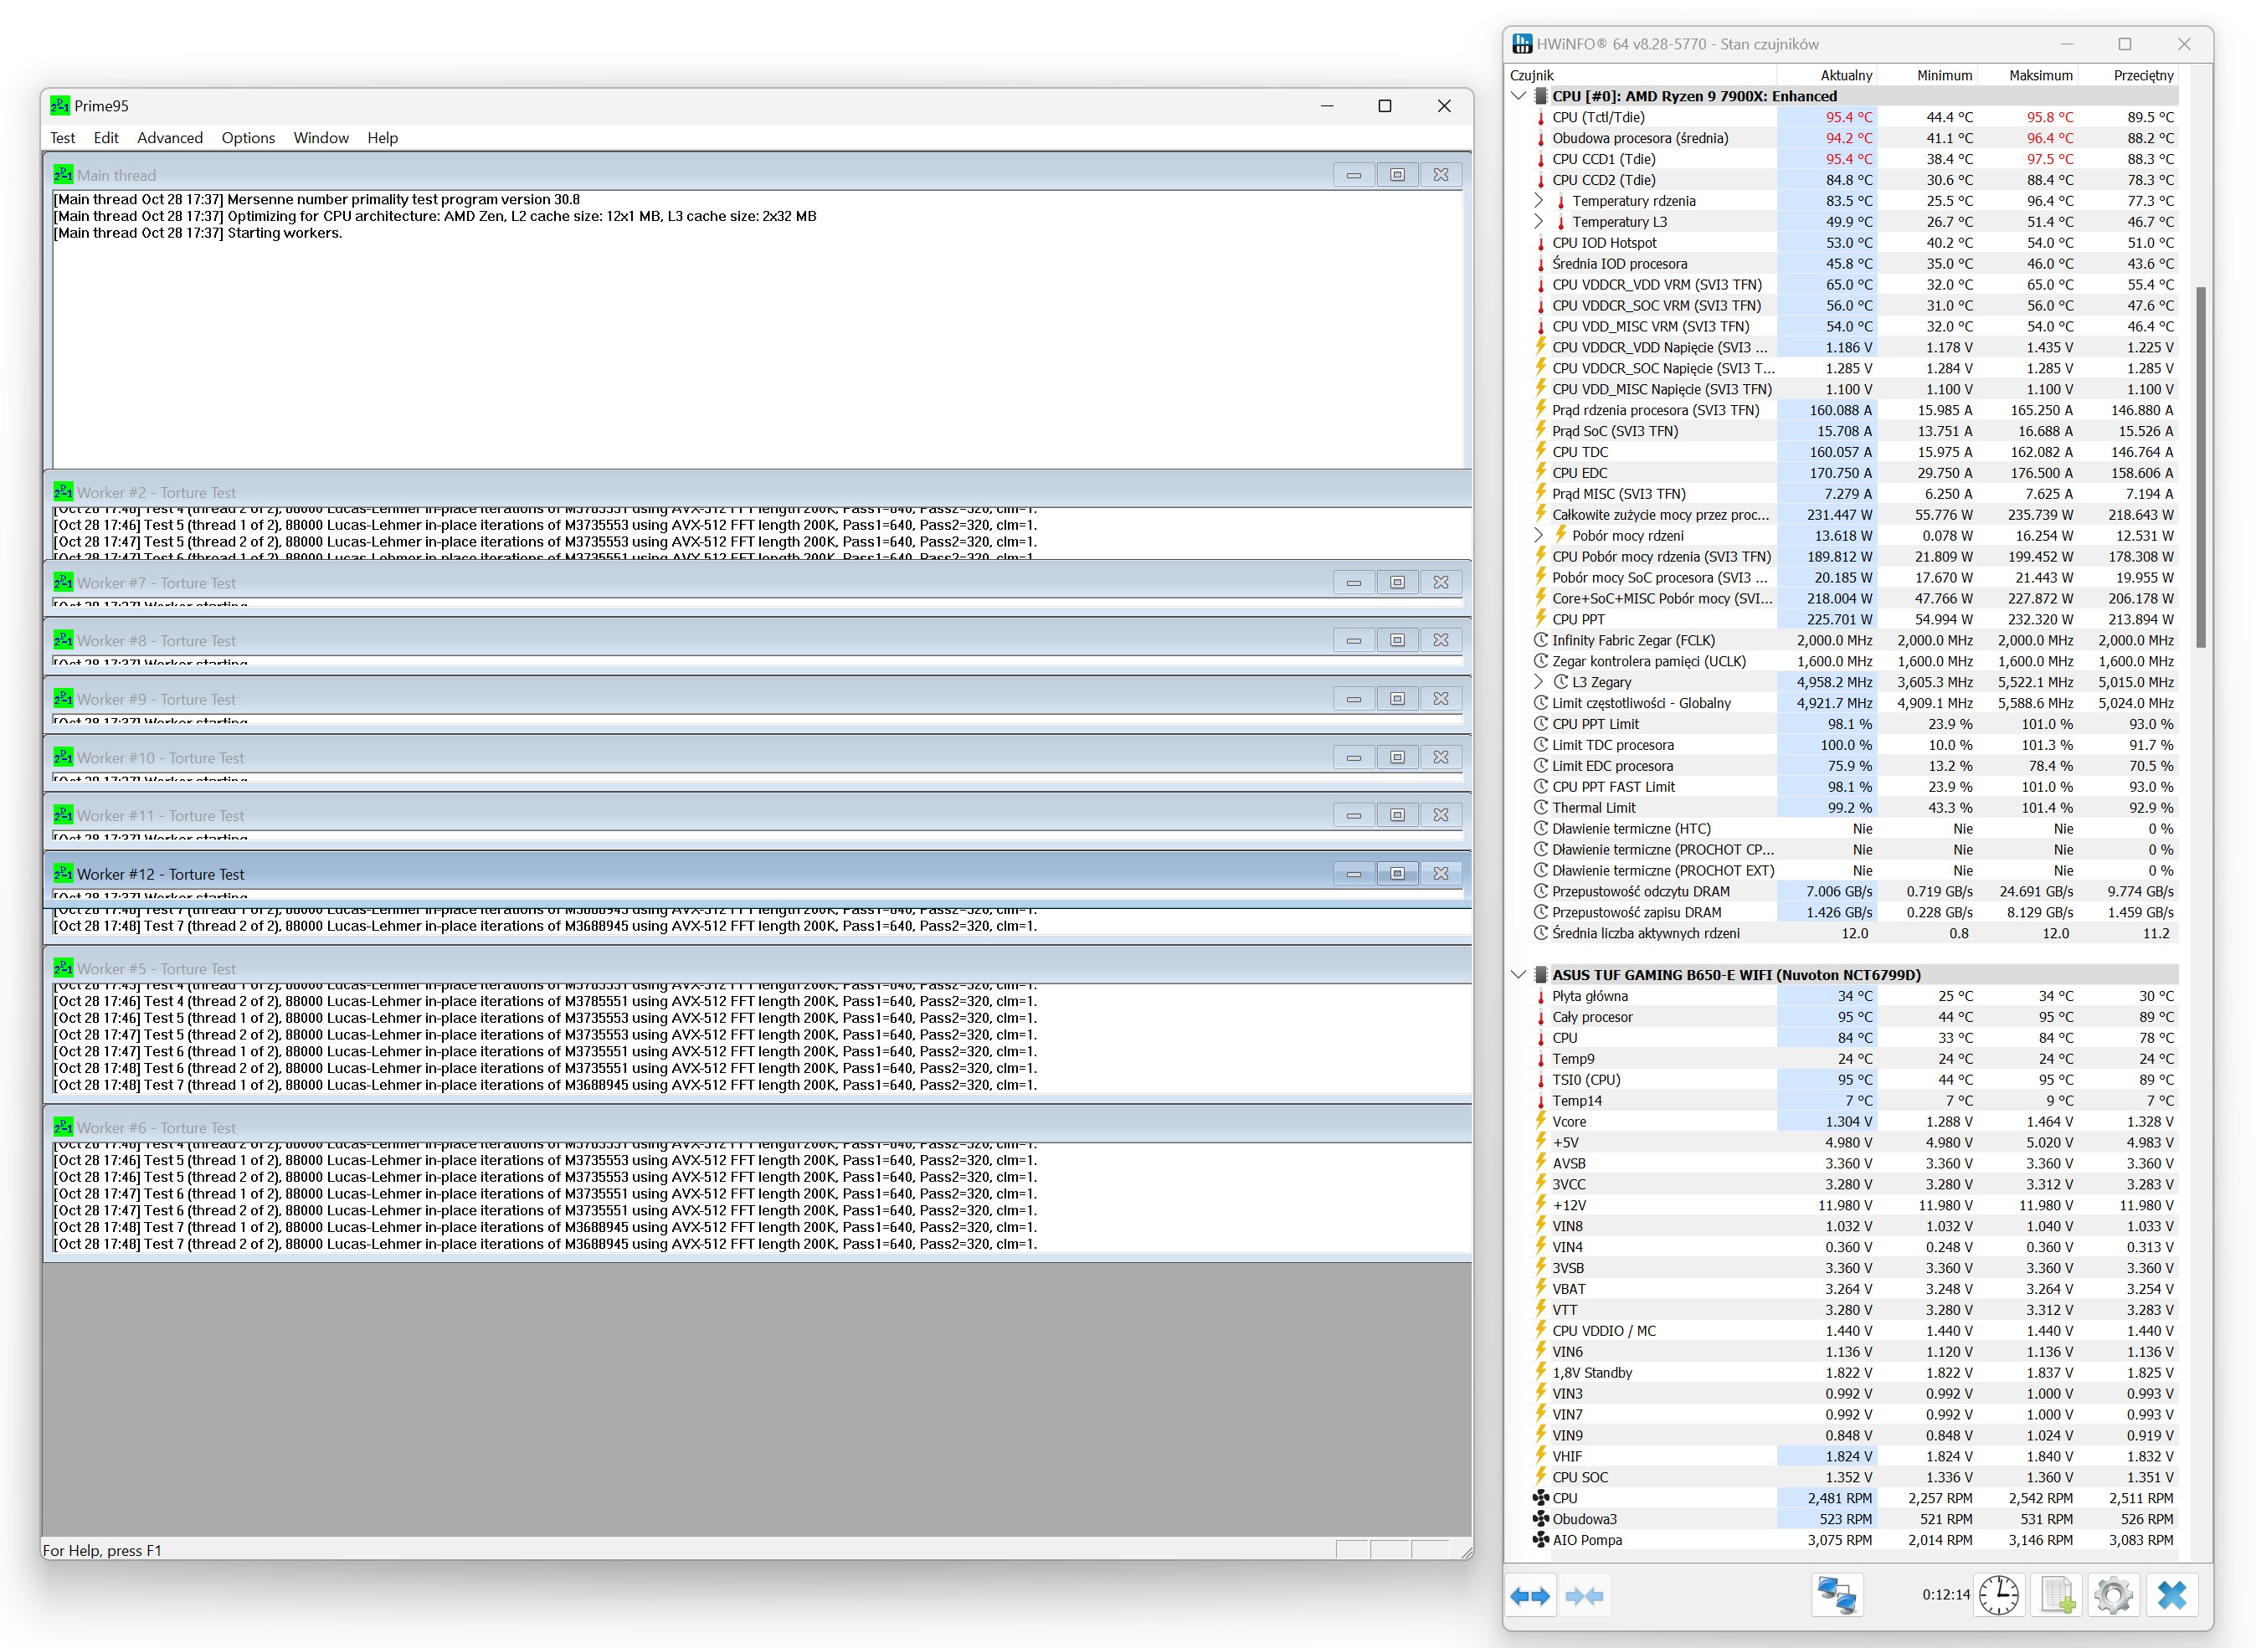Start sensor logging with the sheet-plus icon
The width and height of the screenshot is (2256, 1648).
tap(2057, 1595)
